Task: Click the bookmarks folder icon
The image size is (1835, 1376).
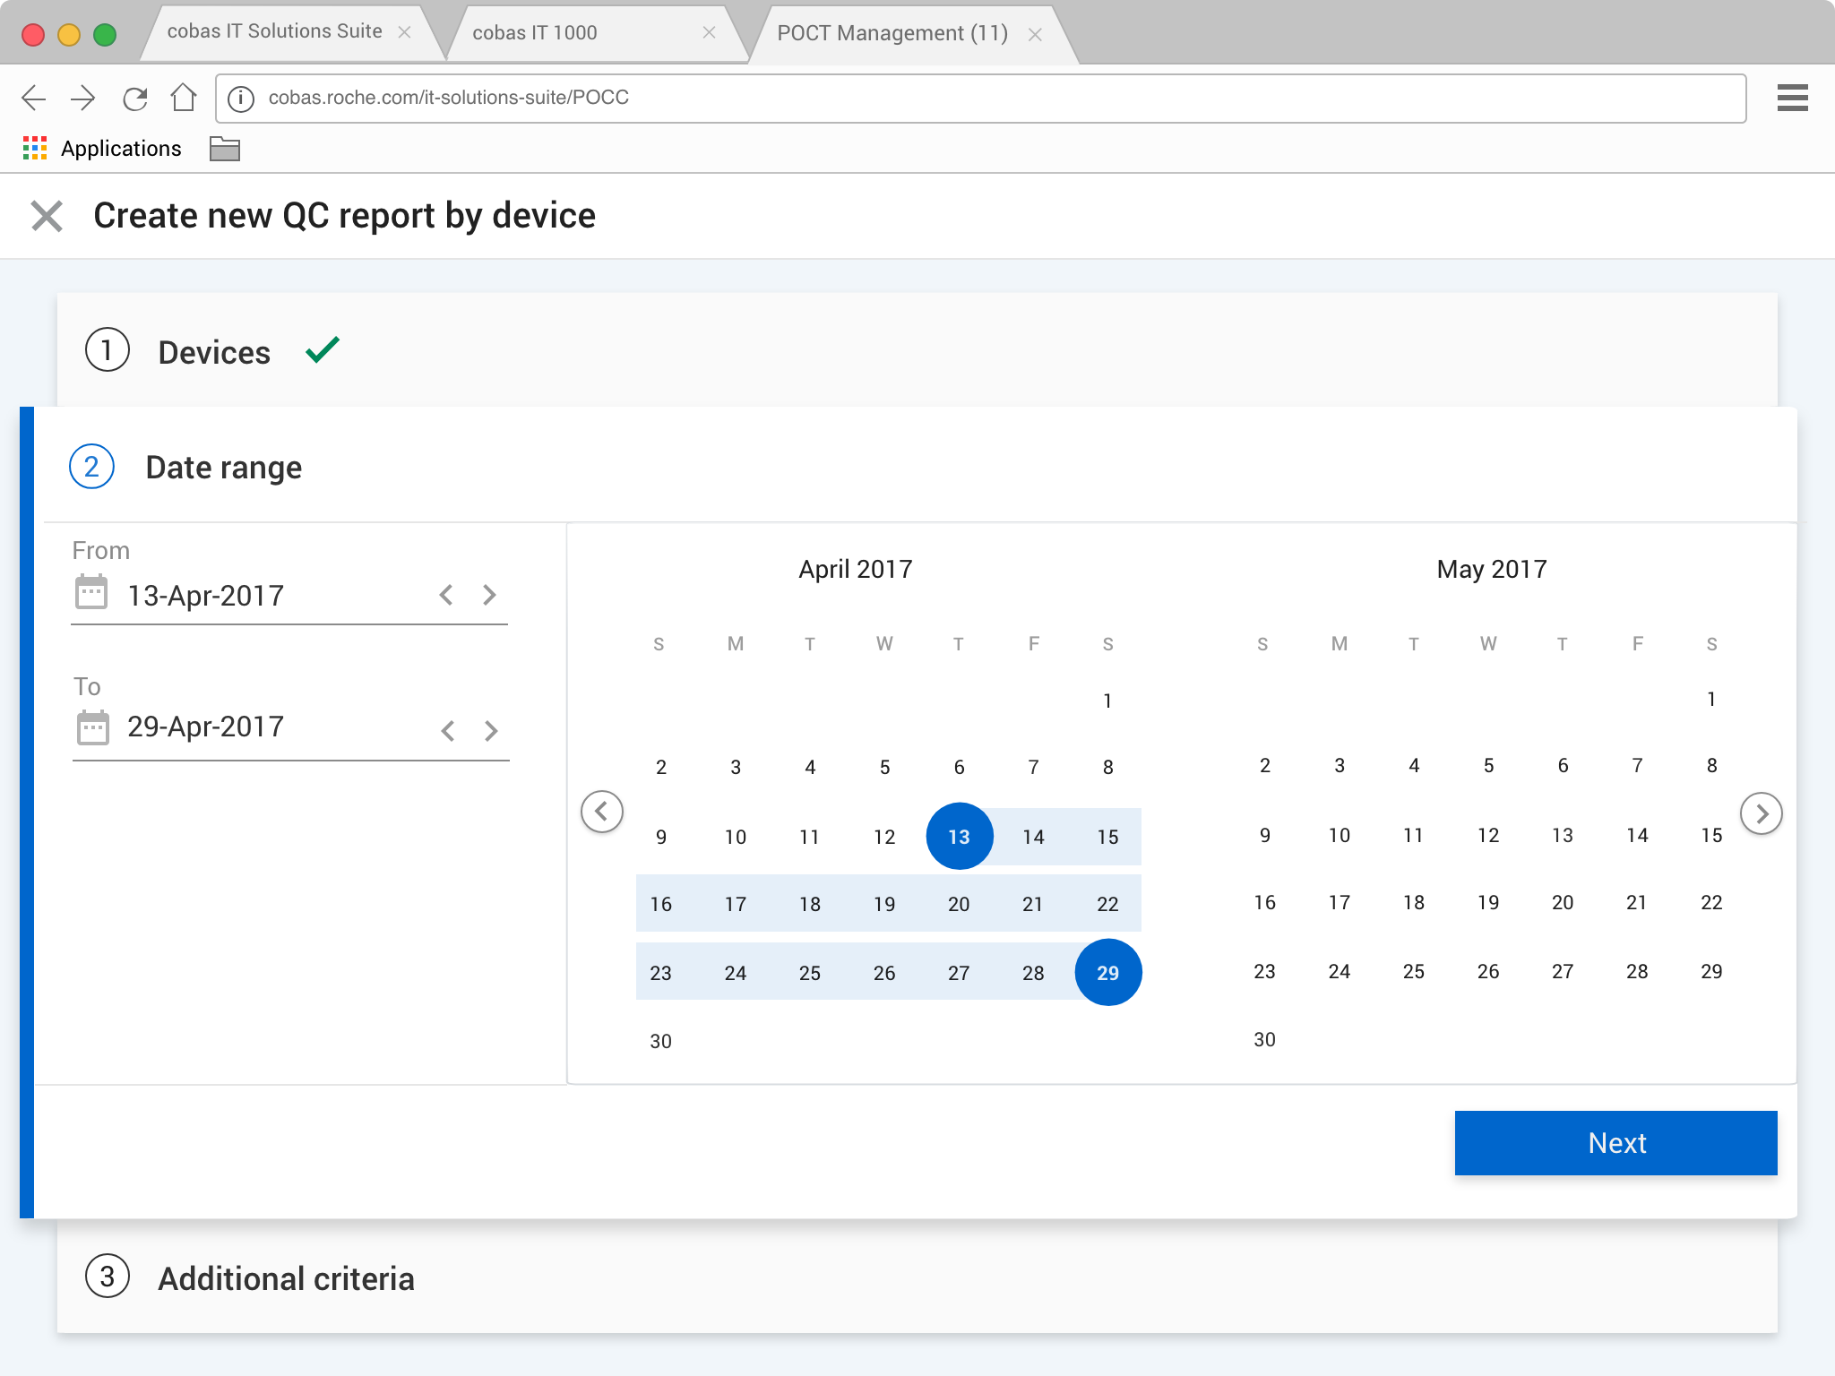Action: (224, 149)
